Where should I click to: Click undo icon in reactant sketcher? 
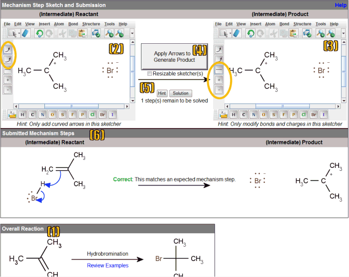[x=39, y=33]
